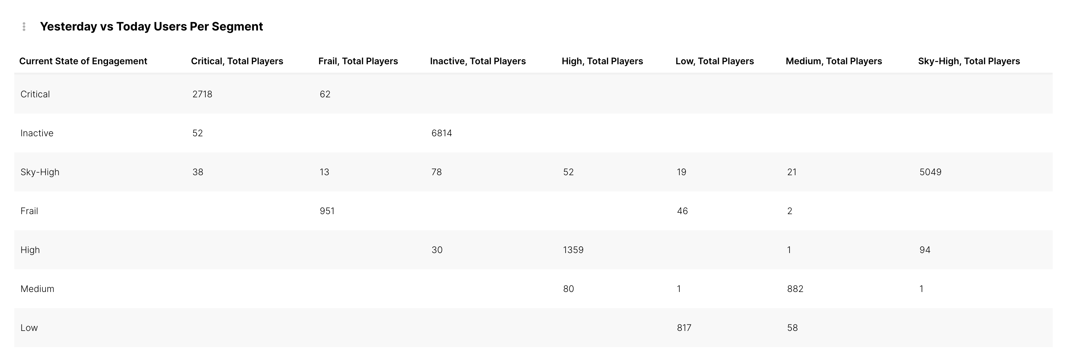Screen dimensions: 1065x364
Task: Sort by Critical, Total Players column header
Action: (237, 61)
